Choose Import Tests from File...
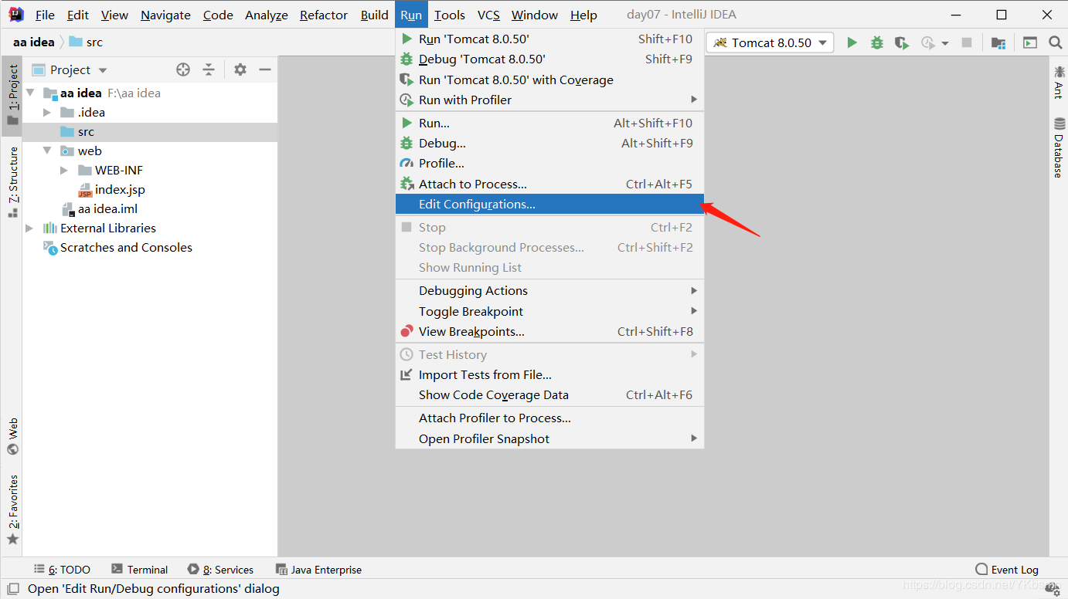The image size is (1068, 599). 549,374
